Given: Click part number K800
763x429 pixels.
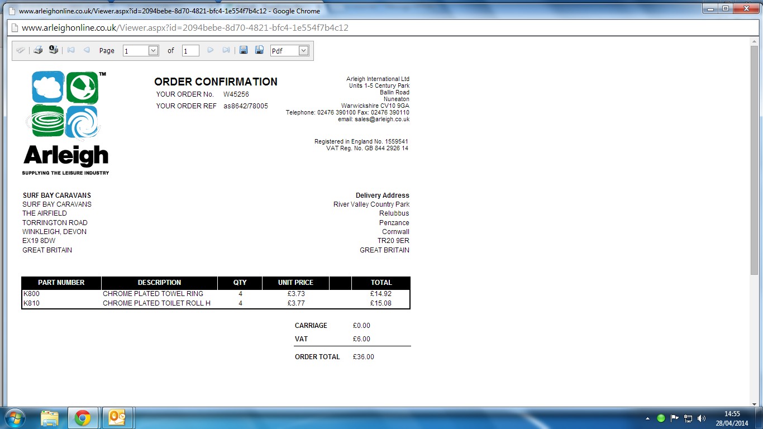Looking at the screenshot, I should click(x=31, y=294).
